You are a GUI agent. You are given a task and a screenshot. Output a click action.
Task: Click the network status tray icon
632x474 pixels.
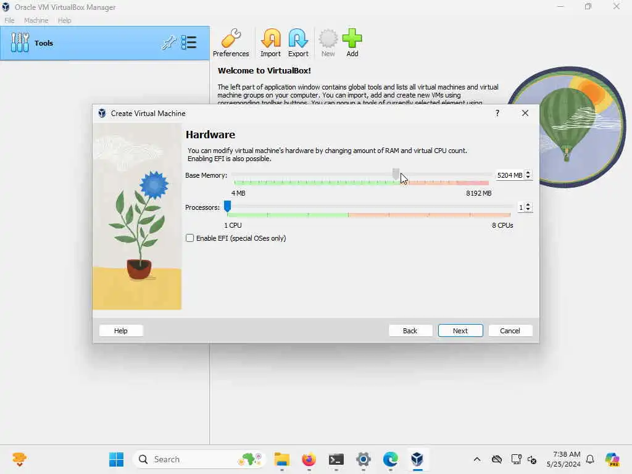click(516, 459)
